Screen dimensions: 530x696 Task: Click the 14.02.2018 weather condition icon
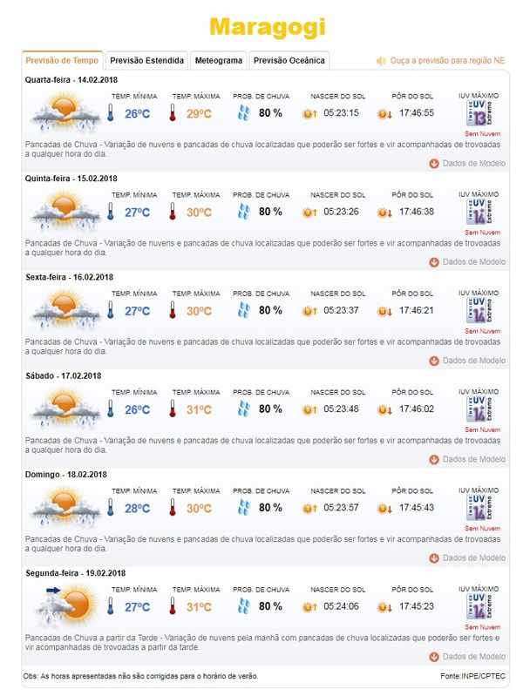(x=65, y=112)
